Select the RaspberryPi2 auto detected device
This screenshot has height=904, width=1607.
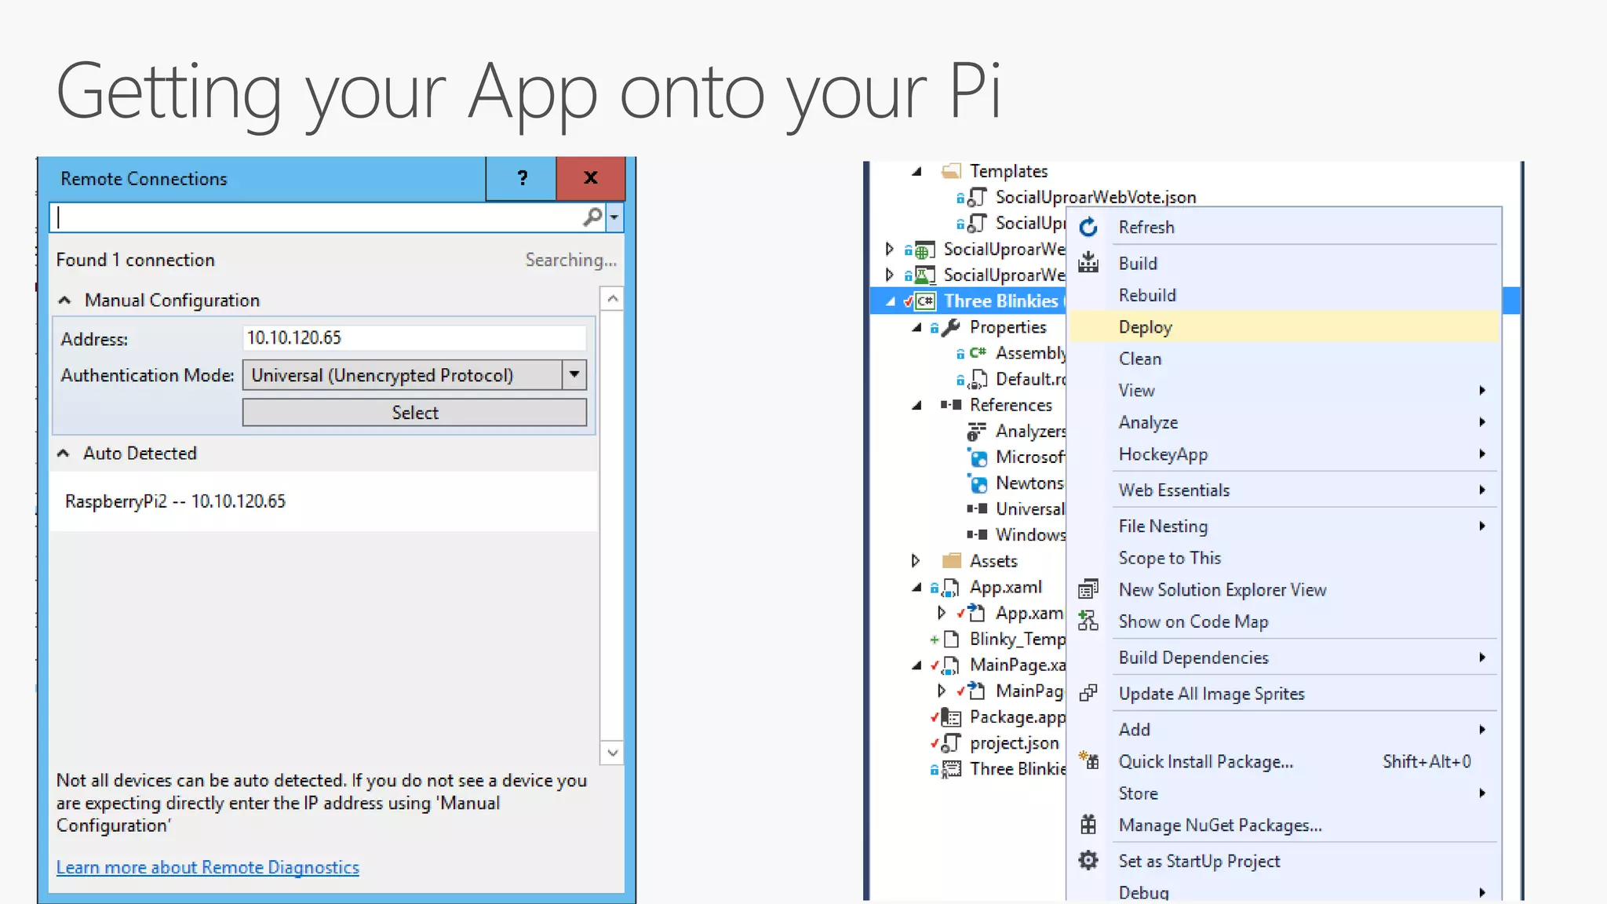[176, 501]
